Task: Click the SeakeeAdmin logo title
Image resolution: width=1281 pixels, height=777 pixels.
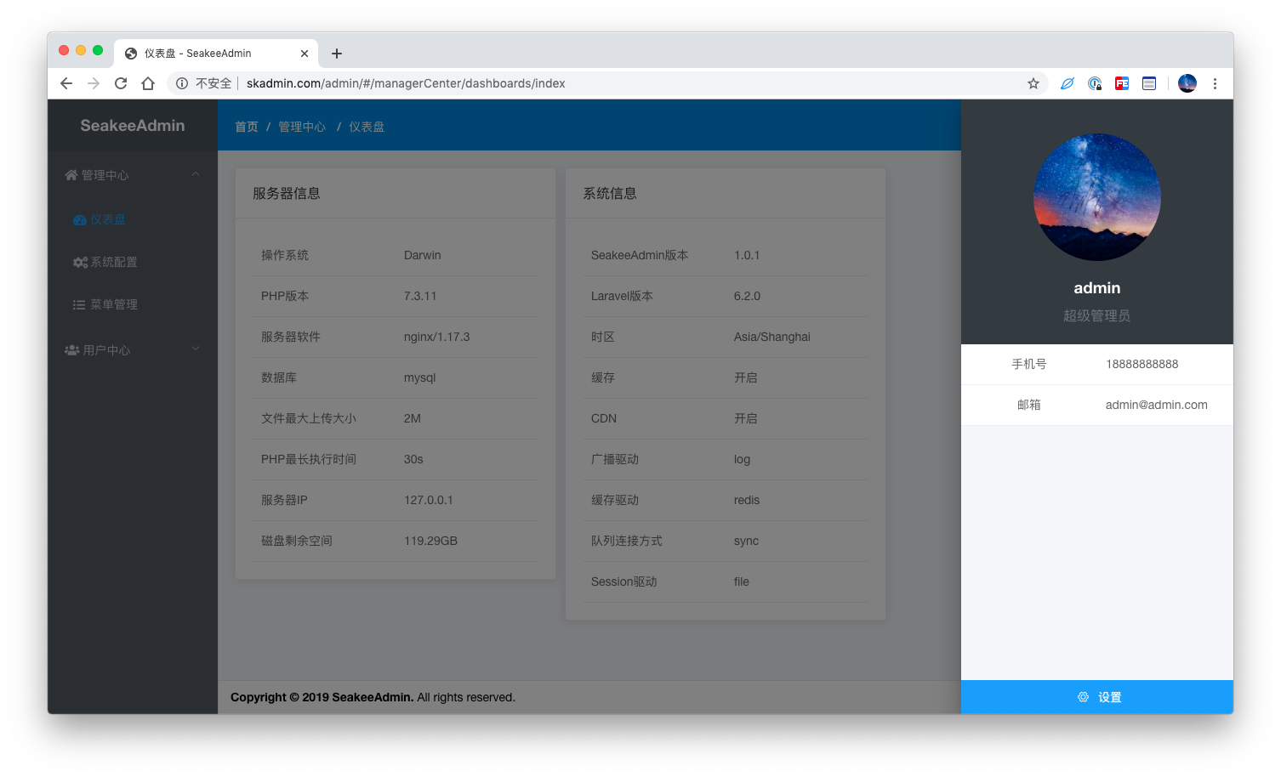Action: click(x=133, y=126)
